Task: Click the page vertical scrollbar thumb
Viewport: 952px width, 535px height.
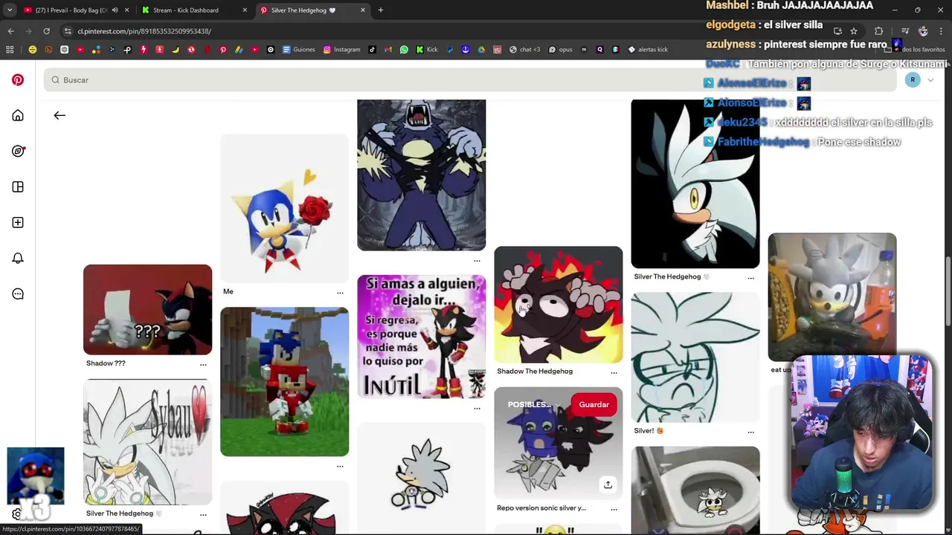Action: point(948,290)
